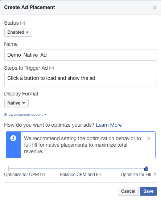Click the Name field containing Demo_Native_Ad

(80, 55)
